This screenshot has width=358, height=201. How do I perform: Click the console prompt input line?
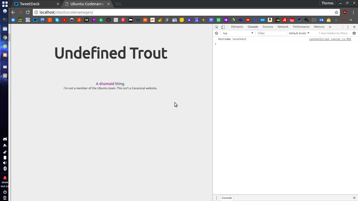pyautogui.click(x=286, y=44)
